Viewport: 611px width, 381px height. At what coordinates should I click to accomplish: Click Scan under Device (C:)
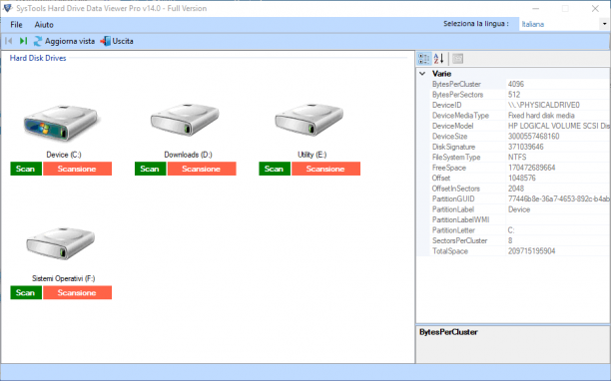click(x=26, y=169)
